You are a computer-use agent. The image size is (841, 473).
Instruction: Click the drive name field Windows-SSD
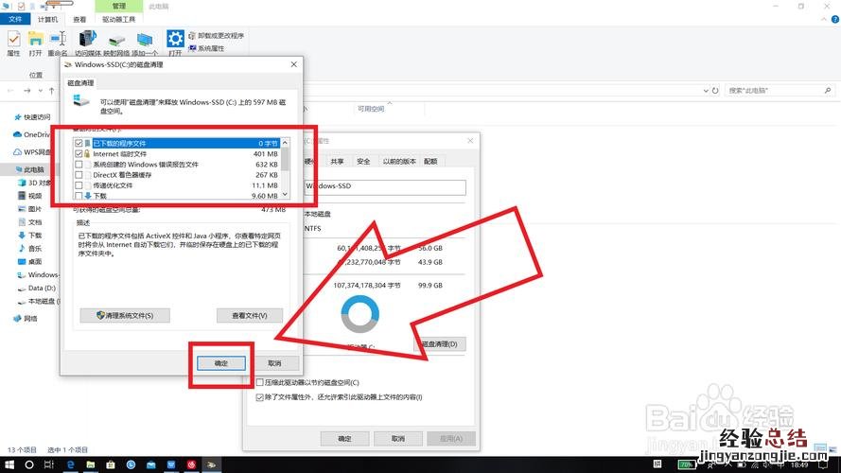(x=385, y=186)
